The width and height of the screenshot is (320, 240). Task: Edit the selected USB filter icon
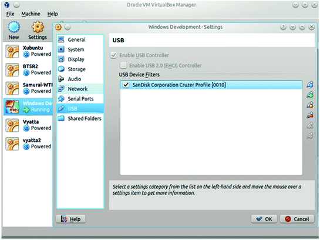tap(310, 105)
